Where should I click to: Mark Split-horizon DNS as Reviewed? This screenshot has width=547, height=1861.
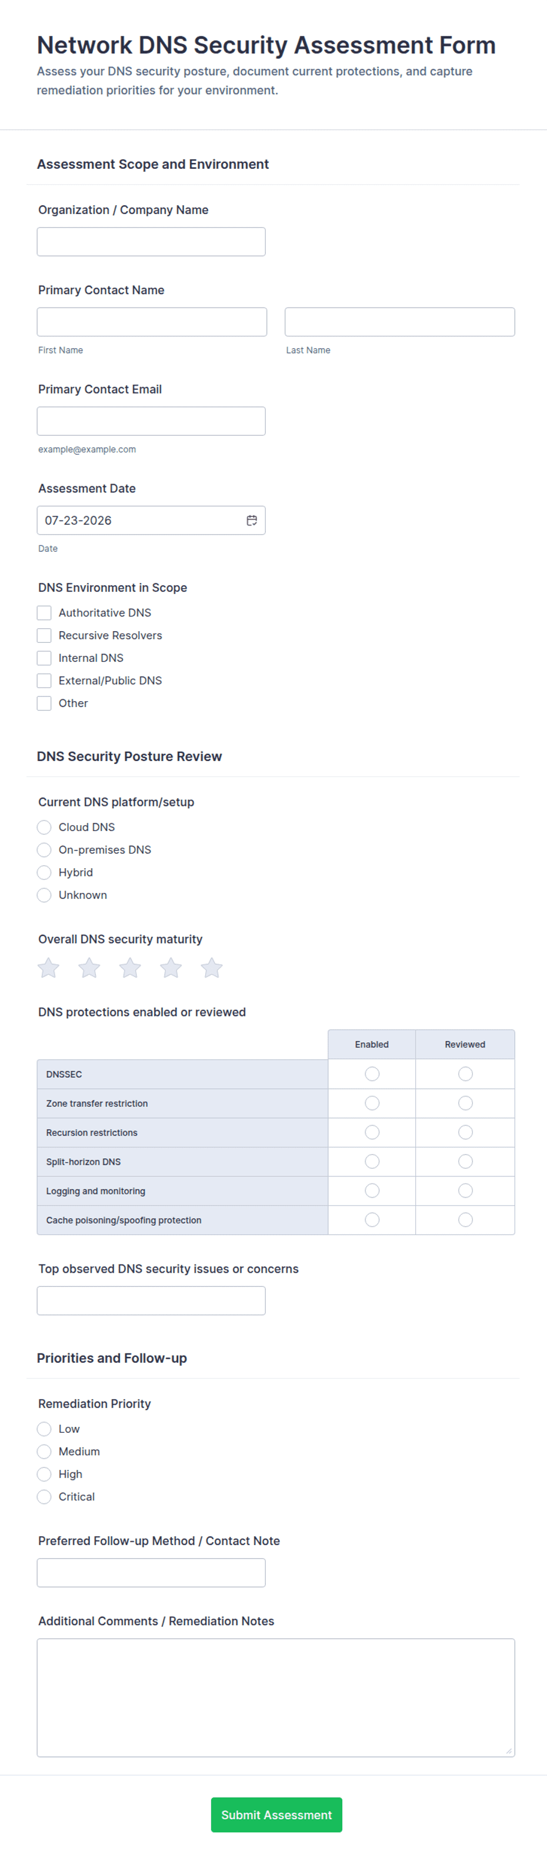465,1162
